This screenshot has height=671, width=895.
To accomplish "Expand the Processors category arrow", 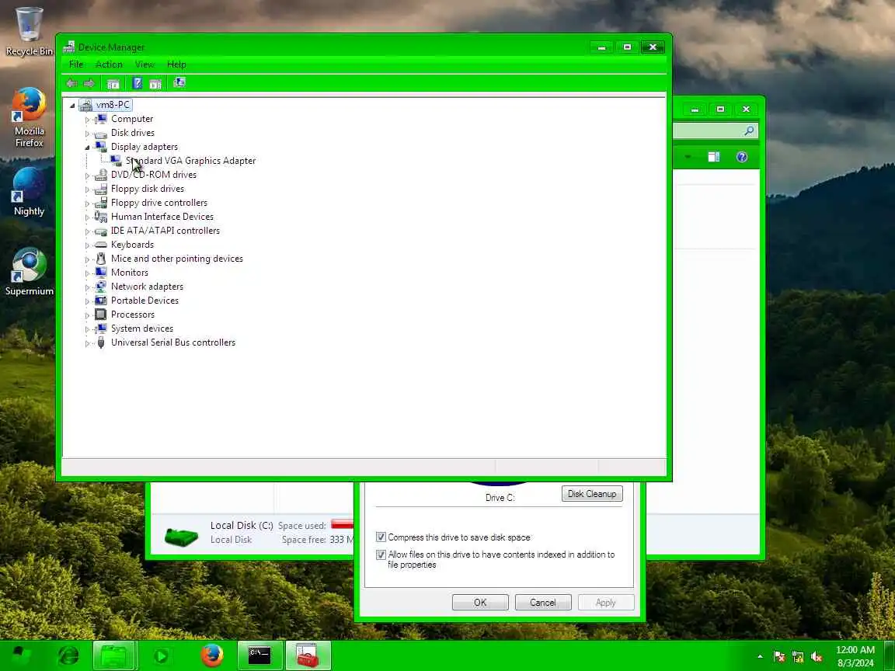I will pos(87,315).
